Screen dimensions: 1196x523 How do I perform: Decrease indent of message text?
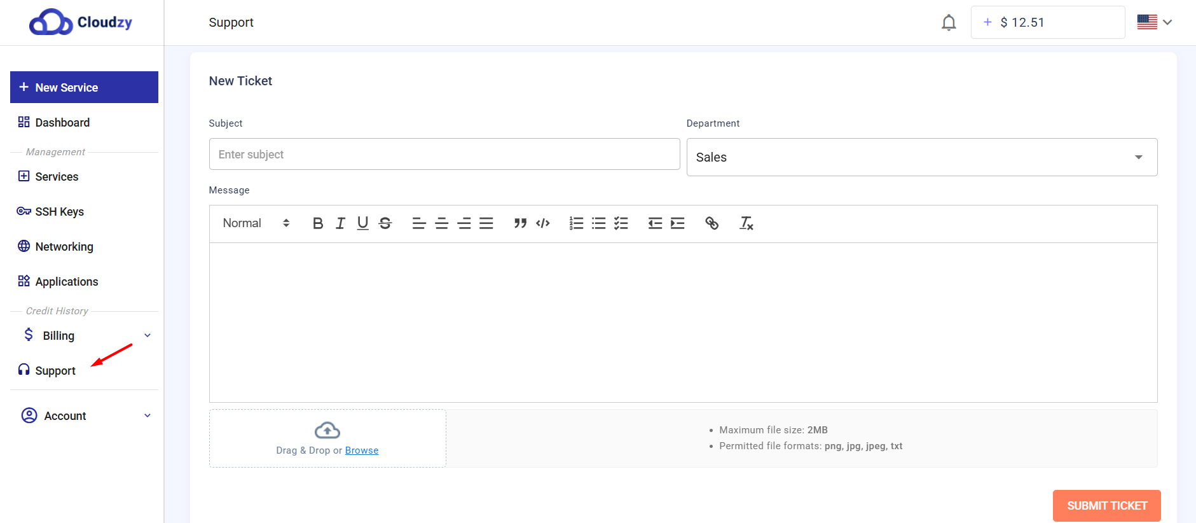655,223
